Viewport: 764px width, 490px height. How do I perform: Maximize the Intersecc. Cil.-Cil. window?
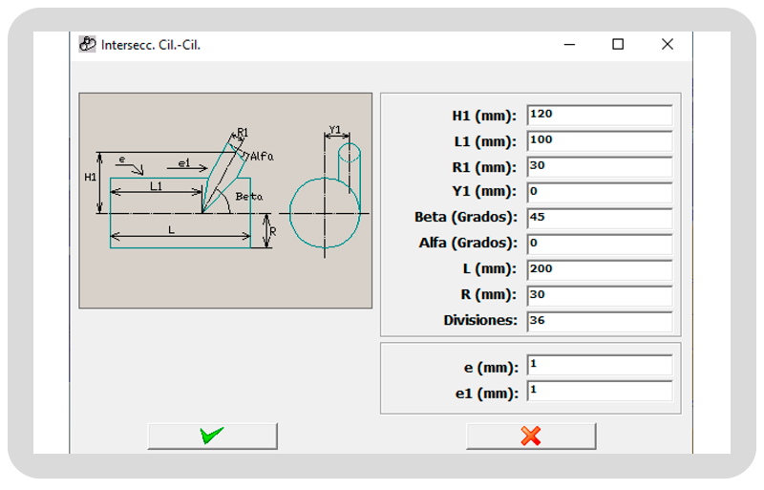point(618,44)
